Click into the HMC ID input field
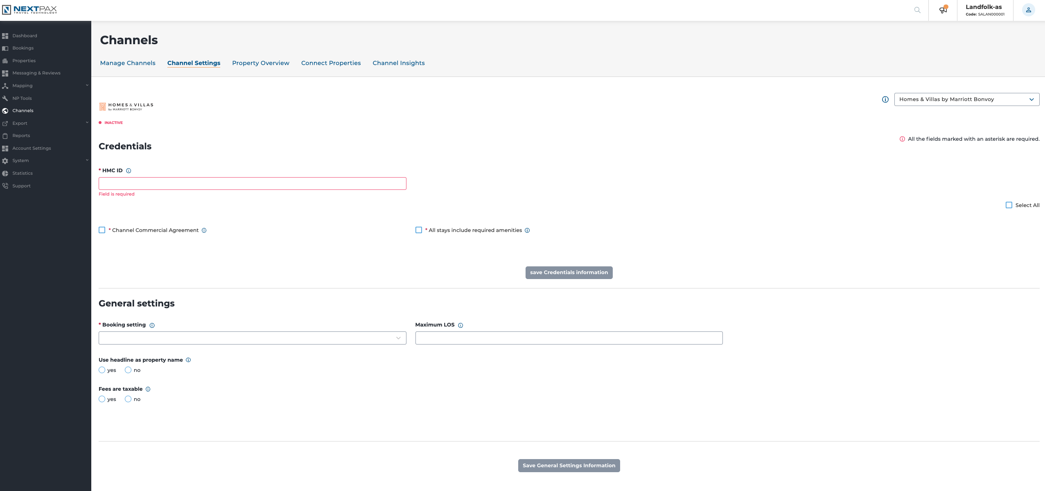1045x491 pixels. pyautogui.click(x=252, y=184)
